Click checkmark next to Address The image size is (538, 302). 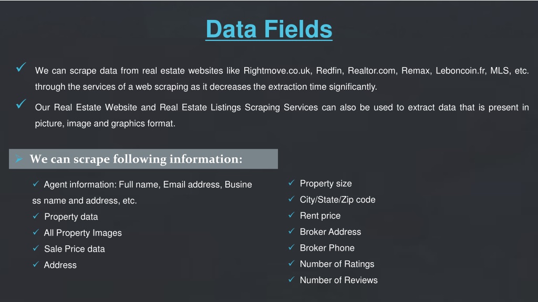tap(36, 264)
